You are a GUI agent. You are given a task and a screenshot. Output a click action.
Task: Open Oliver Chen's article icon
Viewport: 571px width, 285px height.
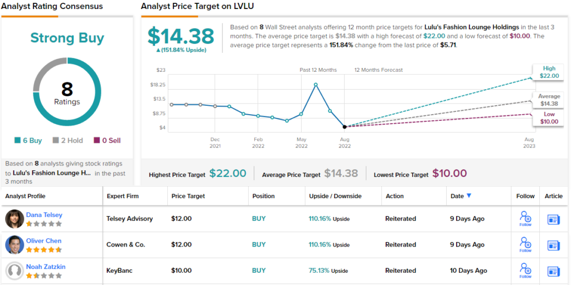click(x=553, y=245)
